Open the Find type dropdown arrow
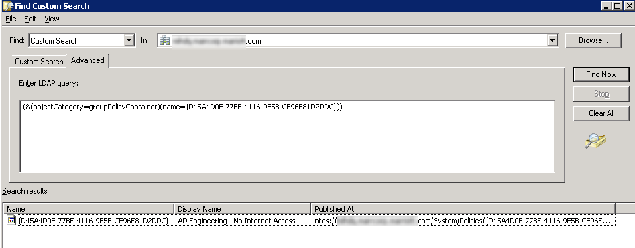635x248 pixels. coord(129,40)
